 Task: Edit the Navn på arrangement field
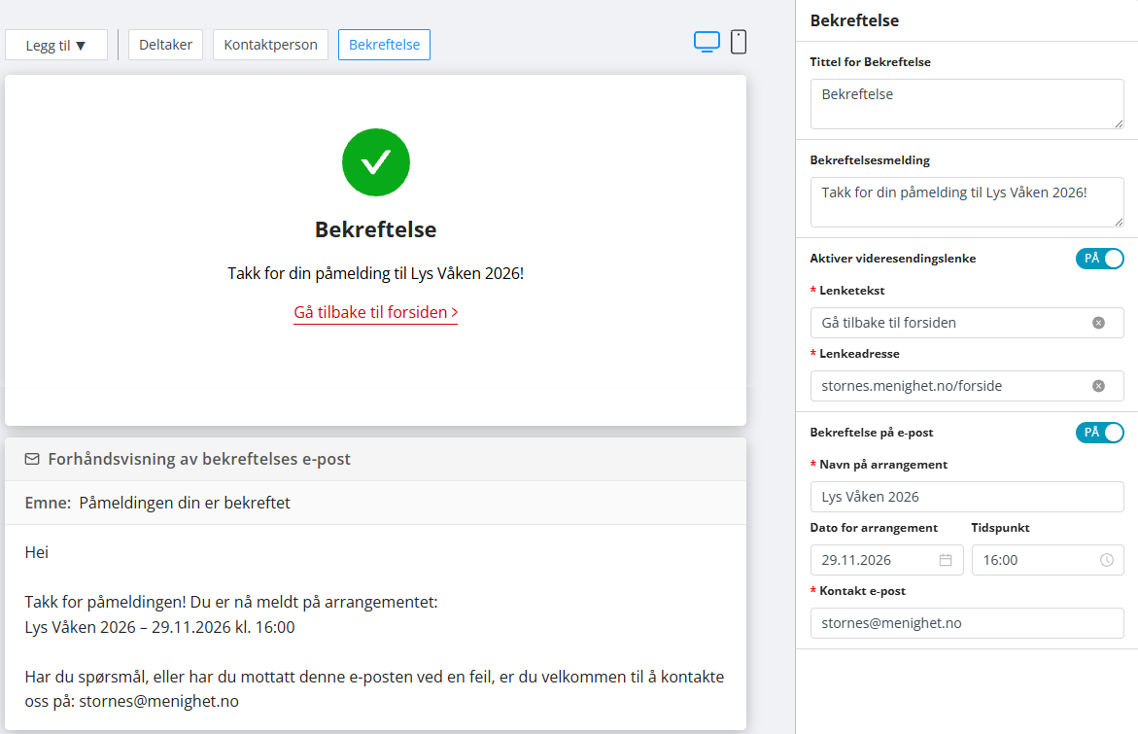(967, 497)
